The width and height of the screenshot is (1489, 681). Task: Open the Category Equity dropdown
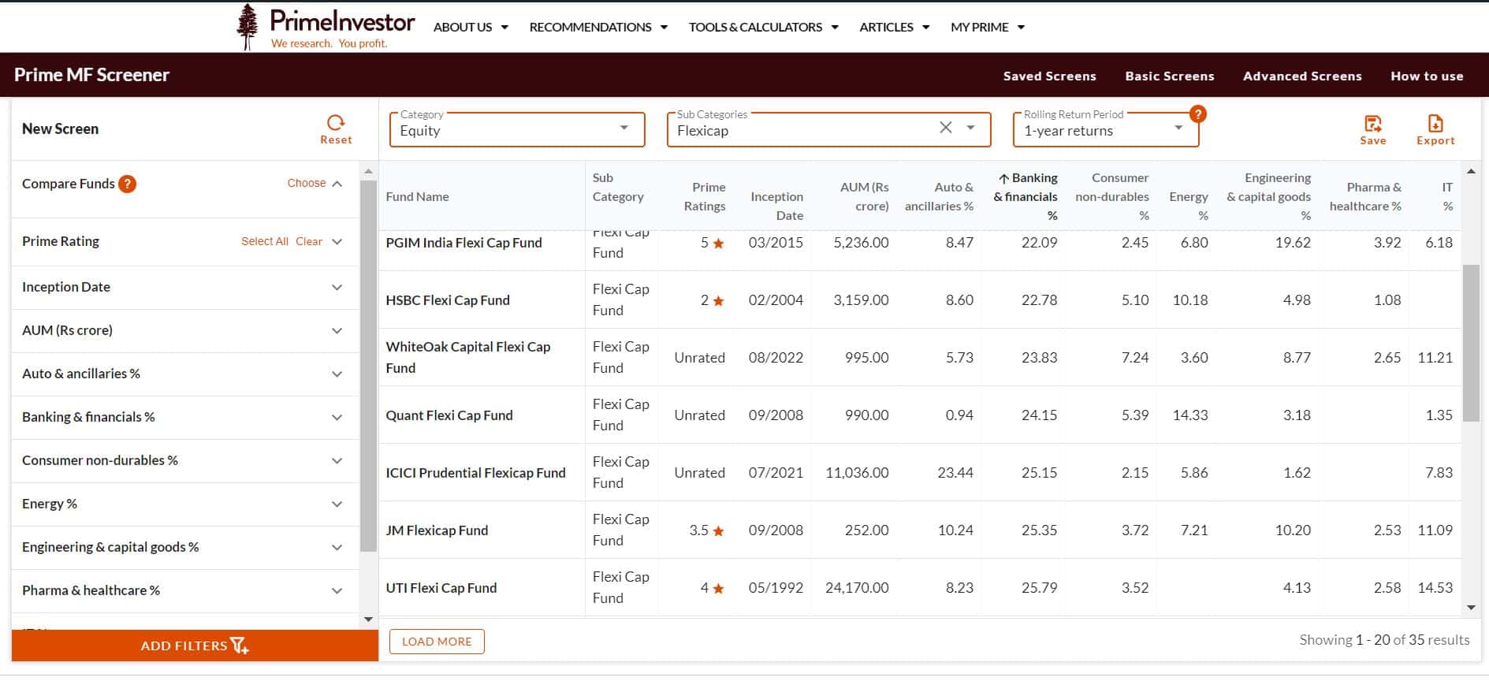(517, 129)
